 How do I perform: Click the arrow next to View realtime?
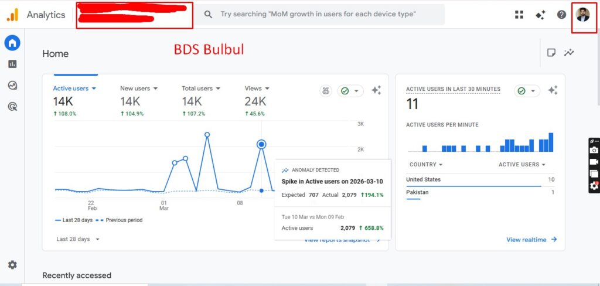click(554, 240)
